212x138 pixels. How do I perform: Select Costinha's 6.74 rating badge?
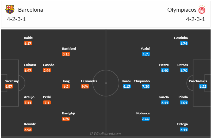(184, 43)
